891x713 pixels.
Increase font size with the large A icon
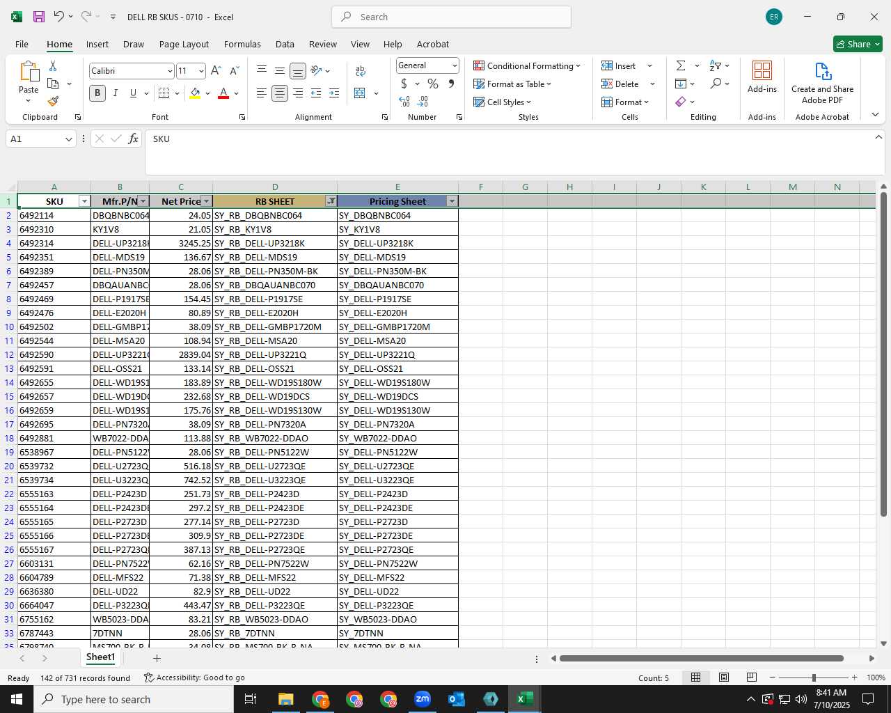coord(216,70)
